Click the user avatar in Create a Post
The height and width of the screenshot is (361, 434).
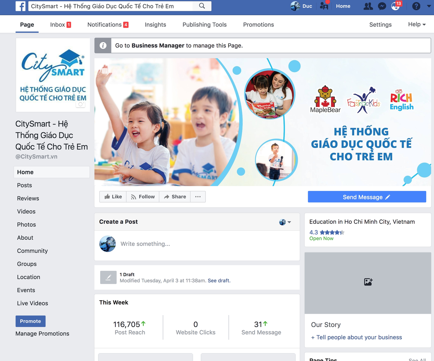point(107,244)
